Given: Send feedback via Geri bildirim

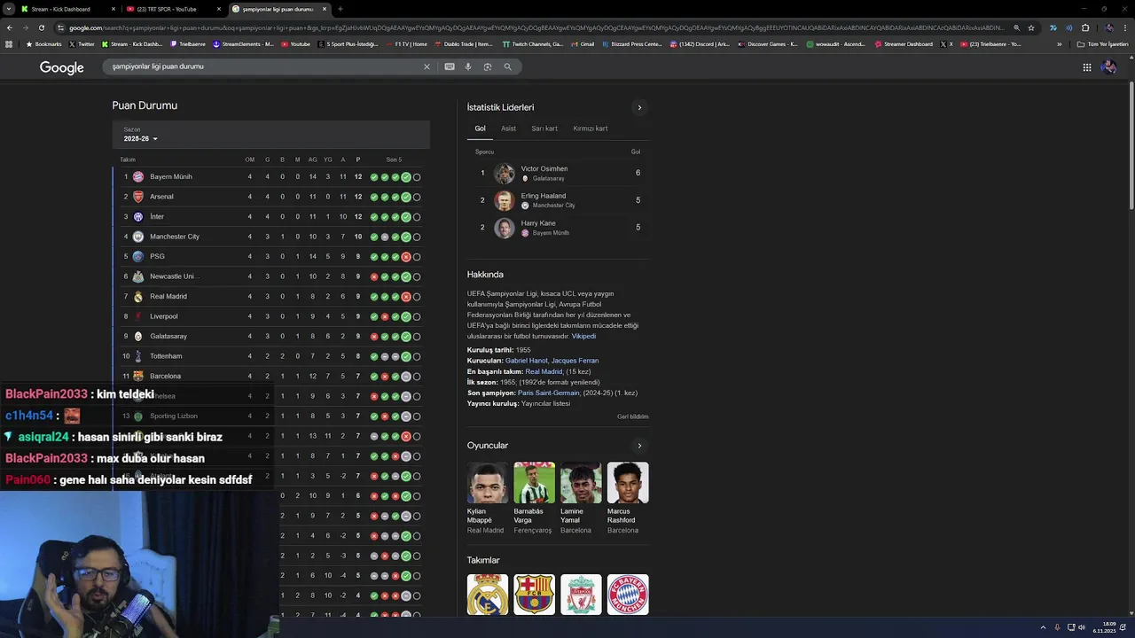Looking at the screenshot, I should [x=633, y=416].
